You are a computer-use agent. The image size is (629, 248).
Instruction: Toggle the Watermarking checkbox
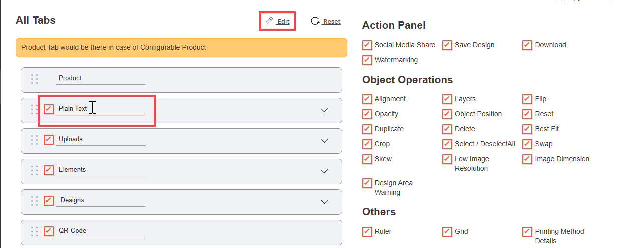pos(367,60)
